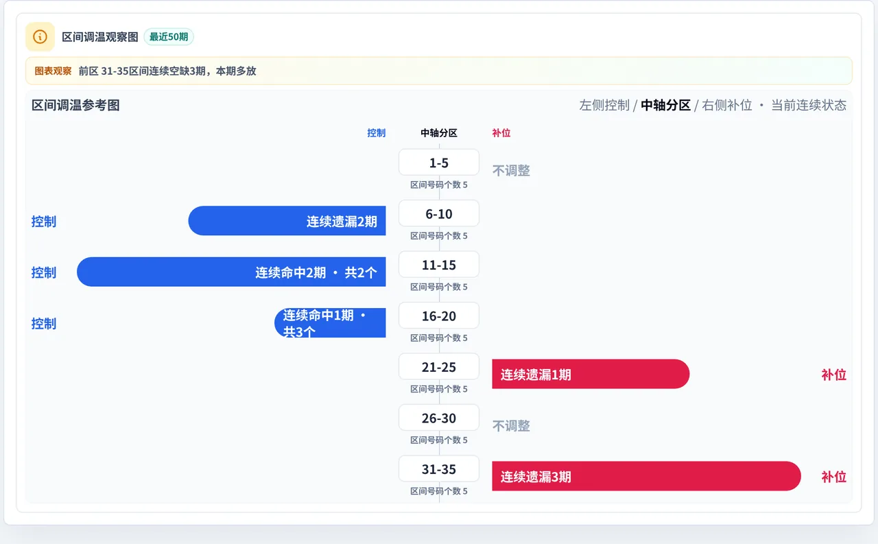
Task: Click the "图表观察" label in the notice banner
Action: tap(53, 71)
